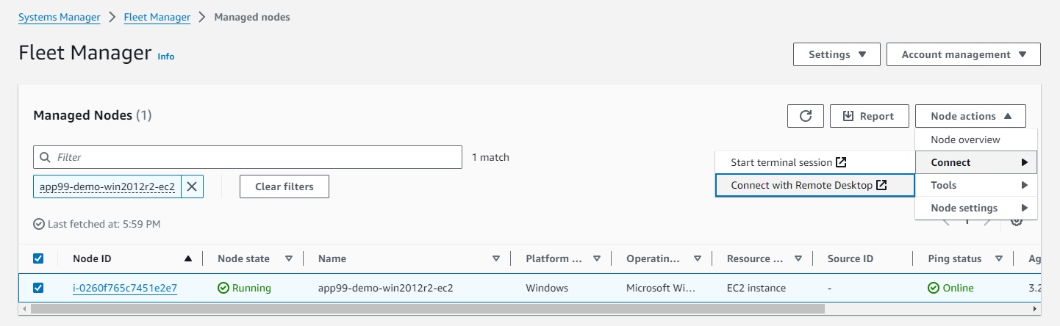
Task: Collapse the Node actions dropdown
Action: coord(970,116)
